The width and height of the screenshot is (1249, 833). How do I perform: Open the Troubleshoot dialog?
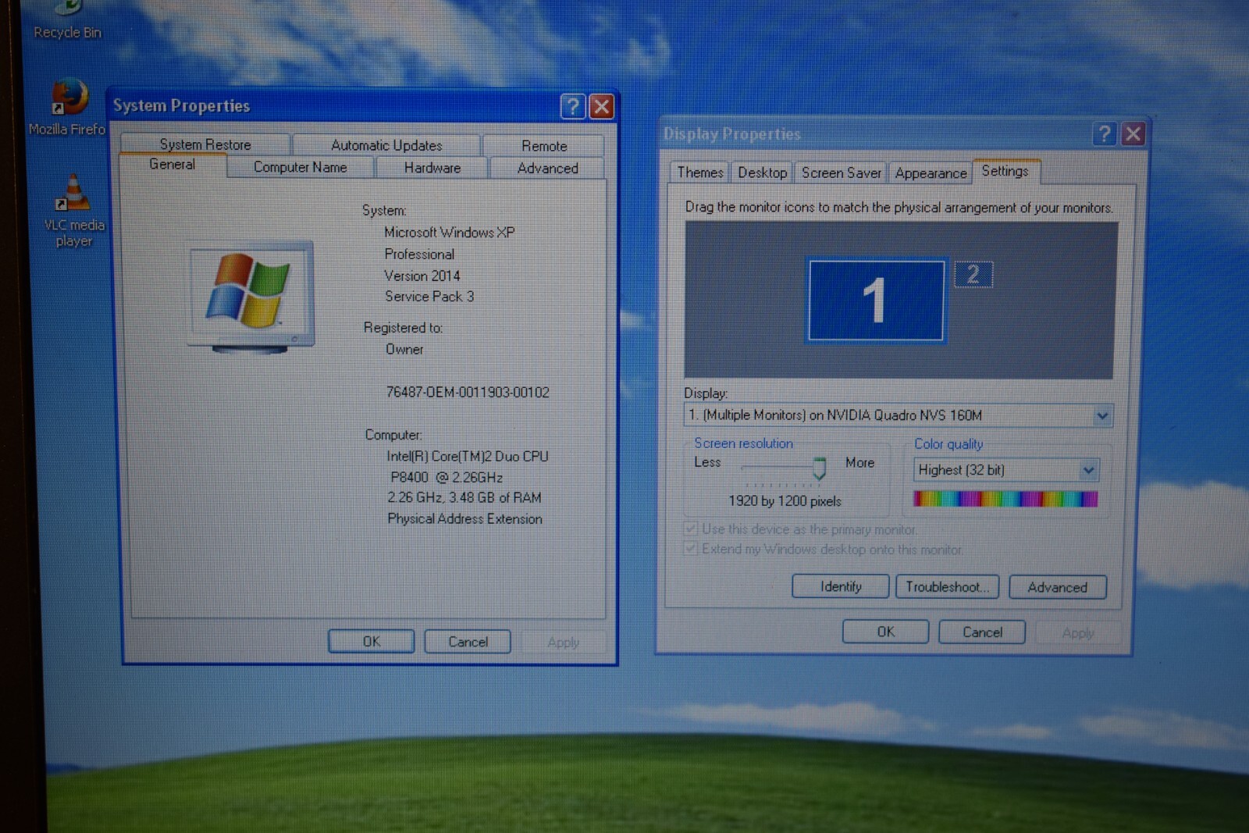point(948,587)
